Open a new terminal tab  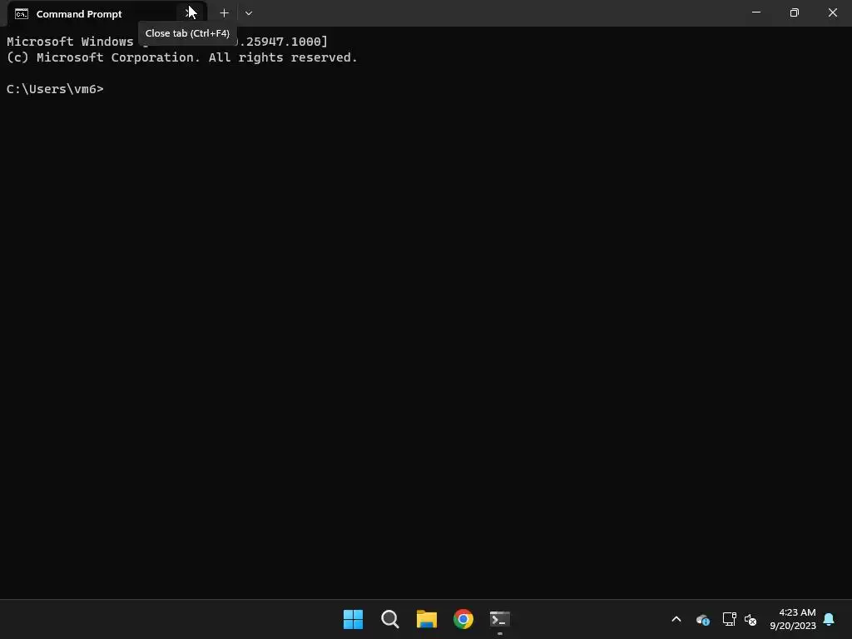[224, 13]
